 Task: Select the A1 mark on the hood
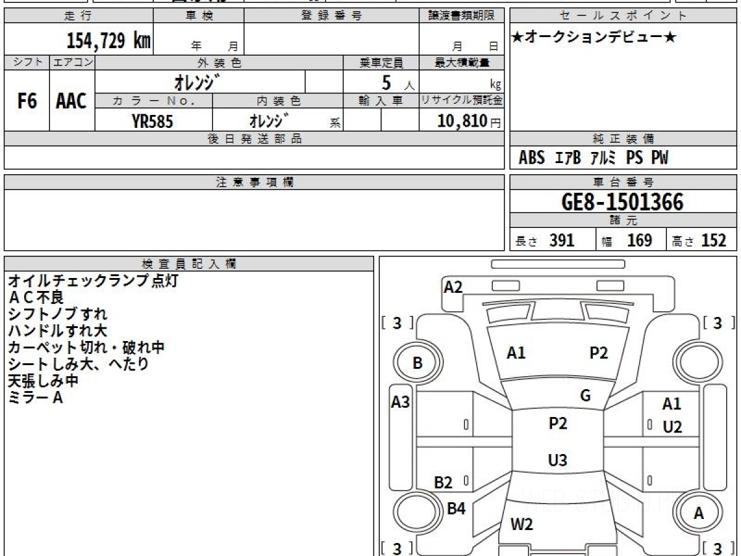pyautogui.click(x=516, y=353)
